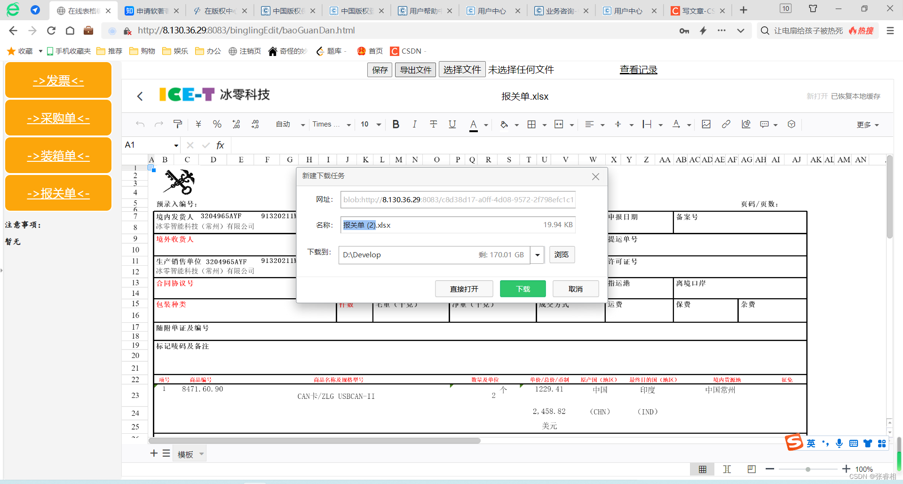Switch to the page break view icon
The height and width of the screenshot is (484, 903).
[727, 469]
